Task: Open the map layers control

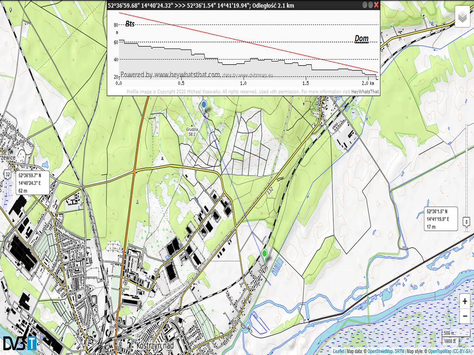Action: tap(462, 16)
